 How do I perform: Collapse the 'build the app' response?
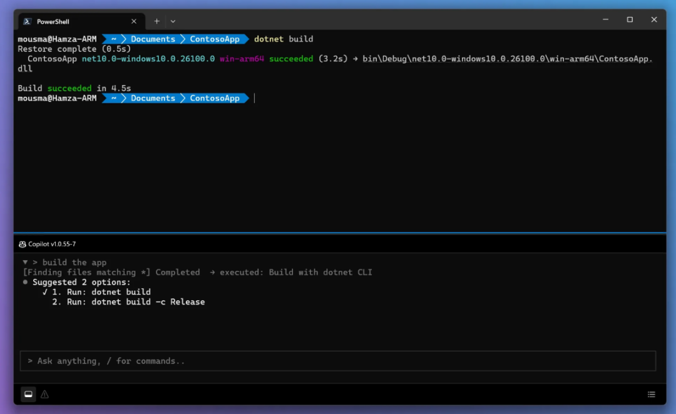(x=25, y=262)
